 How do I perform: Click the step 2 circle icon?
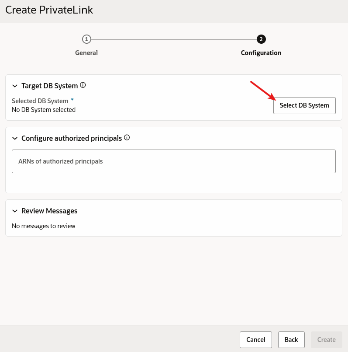(261, 39)
